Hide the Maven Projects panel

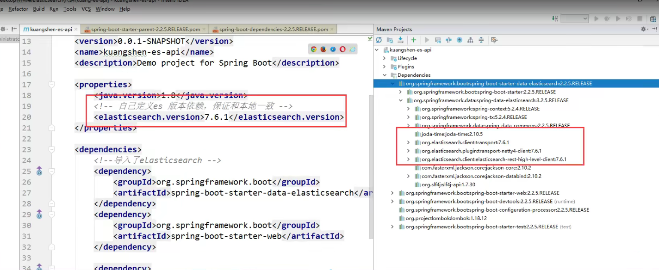coord(653,29)
